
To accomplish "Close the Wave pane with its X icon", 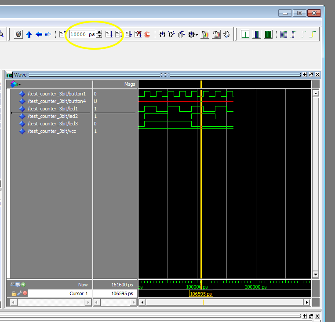I will pos(317,74).
